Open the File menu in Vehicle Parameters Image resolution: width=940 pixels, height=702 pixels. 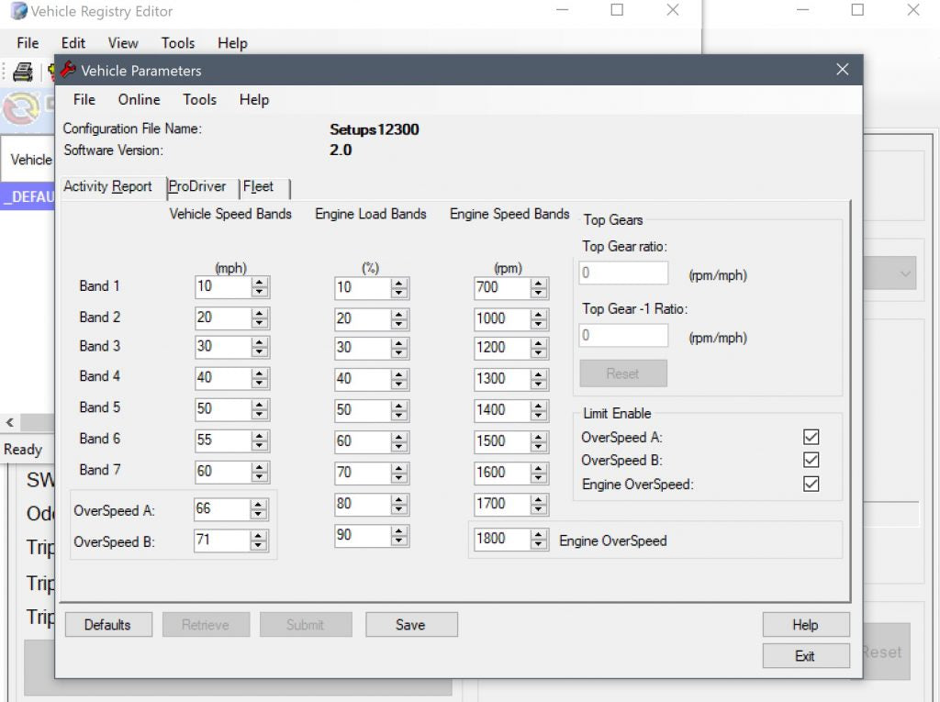click(x=83, y=100)
